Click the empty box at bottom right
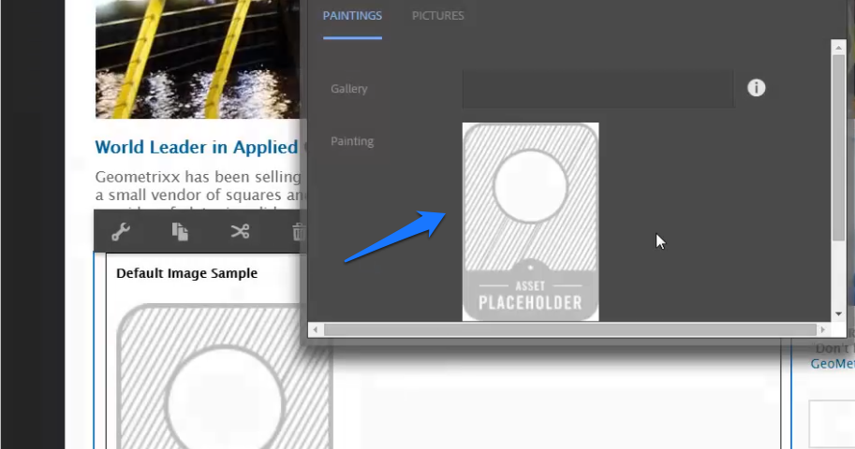This screenshot has height=449, width=855. tap(832, 424)
